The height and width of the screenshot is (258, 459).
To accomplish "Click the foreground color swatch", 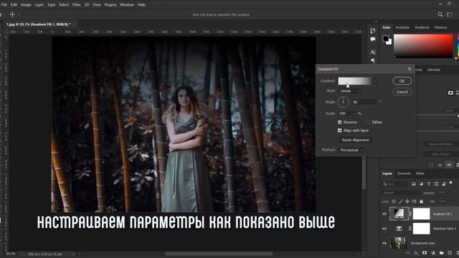I will pyautogui.click(x=386, y=38).
